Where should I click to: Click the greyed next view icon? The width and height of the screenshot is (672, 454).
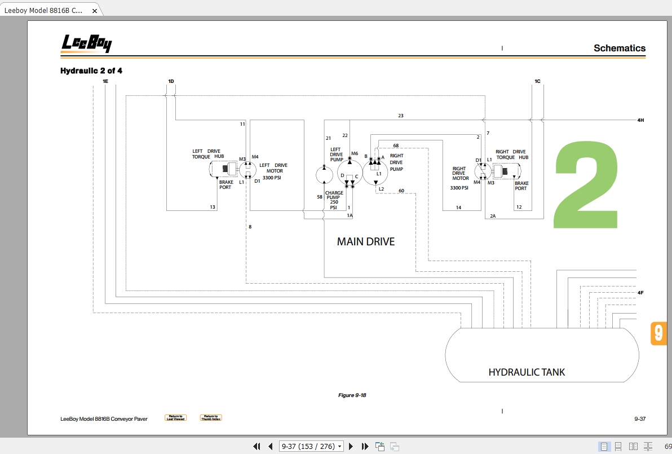click(x=395, y=446)
